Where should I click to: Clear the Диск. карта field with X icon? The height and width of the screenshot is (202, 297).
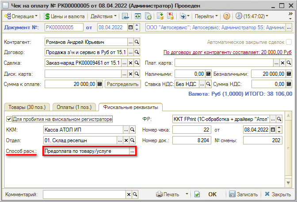(130, 74)
